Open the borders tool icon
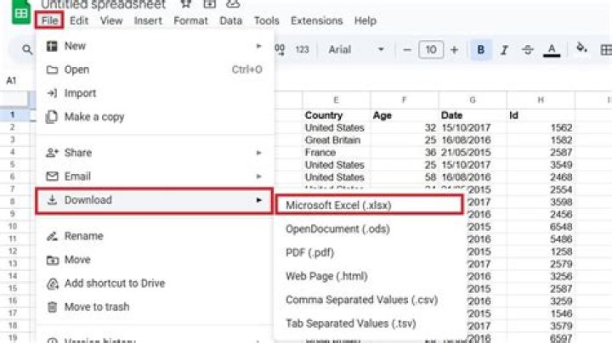Image resolution: width=612 pixels, height=343 pixels. (x=606, y=50)
